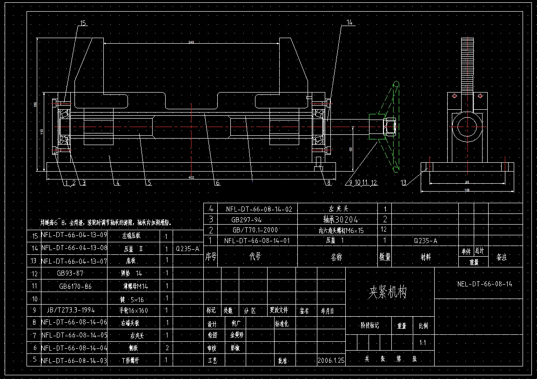Click the '比例' label in title block
Screen dimensions: 537x379
[423, 326]
